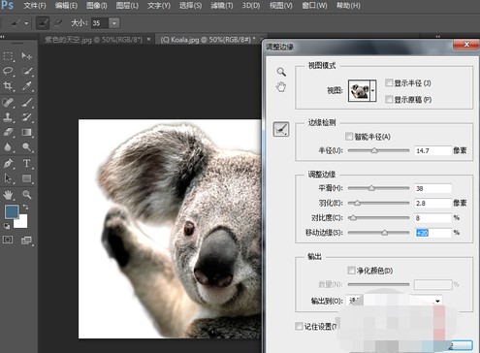Image resolution: width=480 pixels, height=353 pixels.
Task: Select the Crop tool
Action: (8, 85)
